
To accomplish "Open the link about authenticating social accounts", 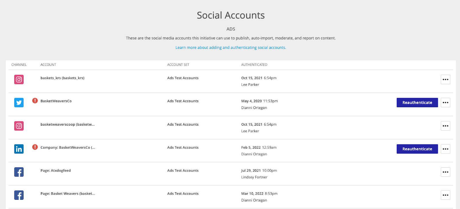I will [230, 47].
